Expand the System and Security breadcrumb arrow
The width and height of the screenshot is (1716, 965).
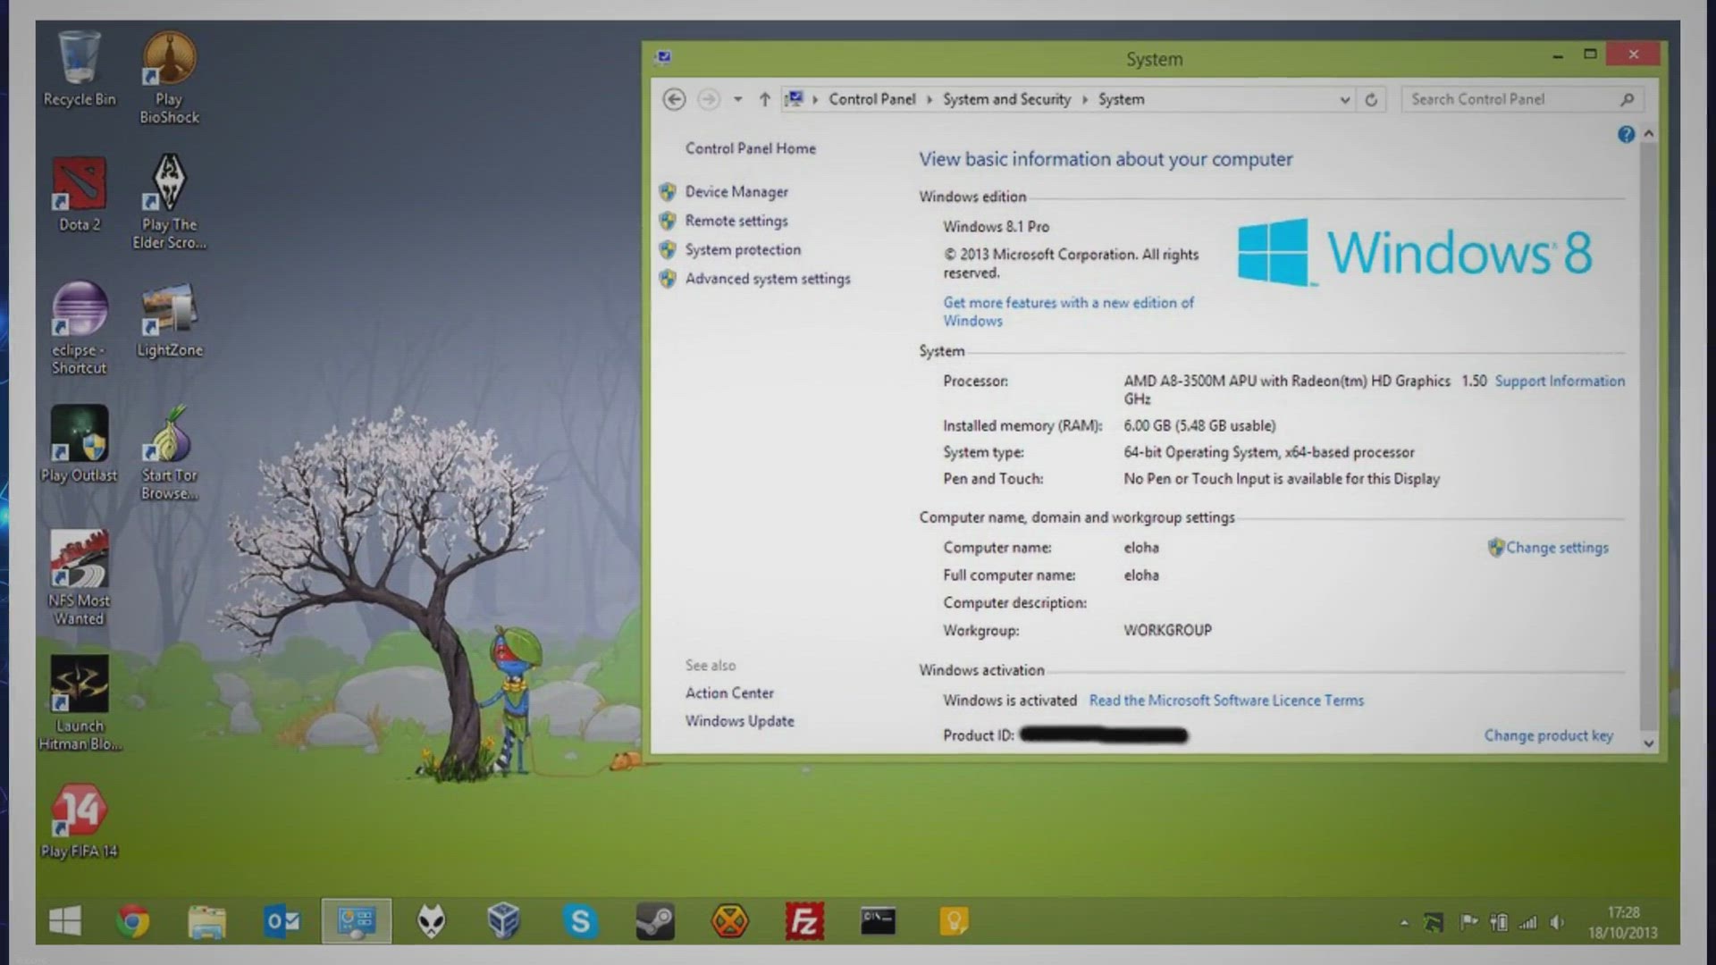[1085, 99]
